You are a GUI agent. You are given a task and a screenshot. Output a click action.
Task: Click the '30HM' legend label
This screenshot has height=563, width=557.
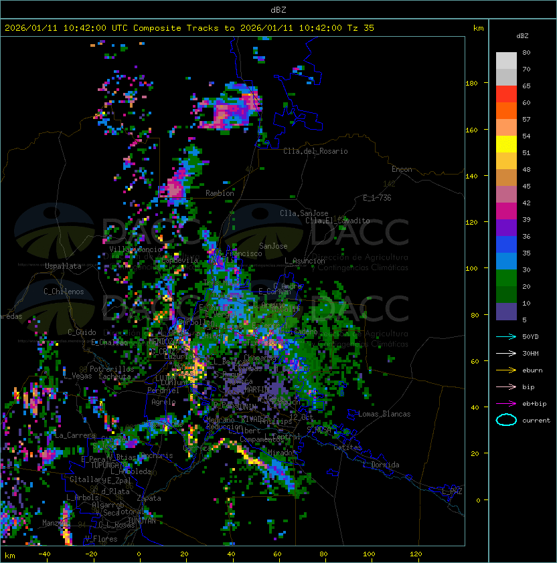pyautogui.click(x=530, y=353)
